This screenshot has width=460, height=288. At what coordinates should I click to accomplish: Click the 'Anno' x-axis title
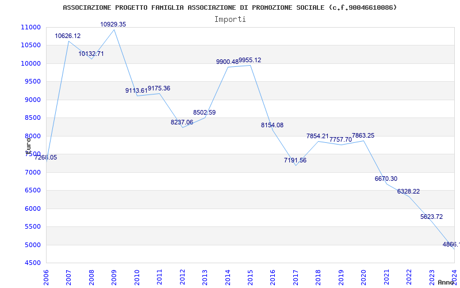[x=445, y=282]
